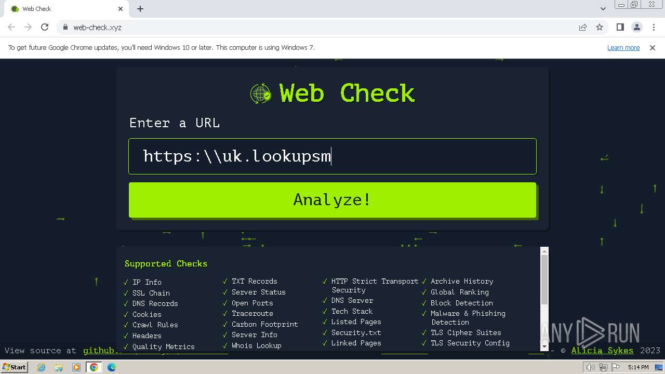Click the Enter a URL input field

click(x=332, y=156)
